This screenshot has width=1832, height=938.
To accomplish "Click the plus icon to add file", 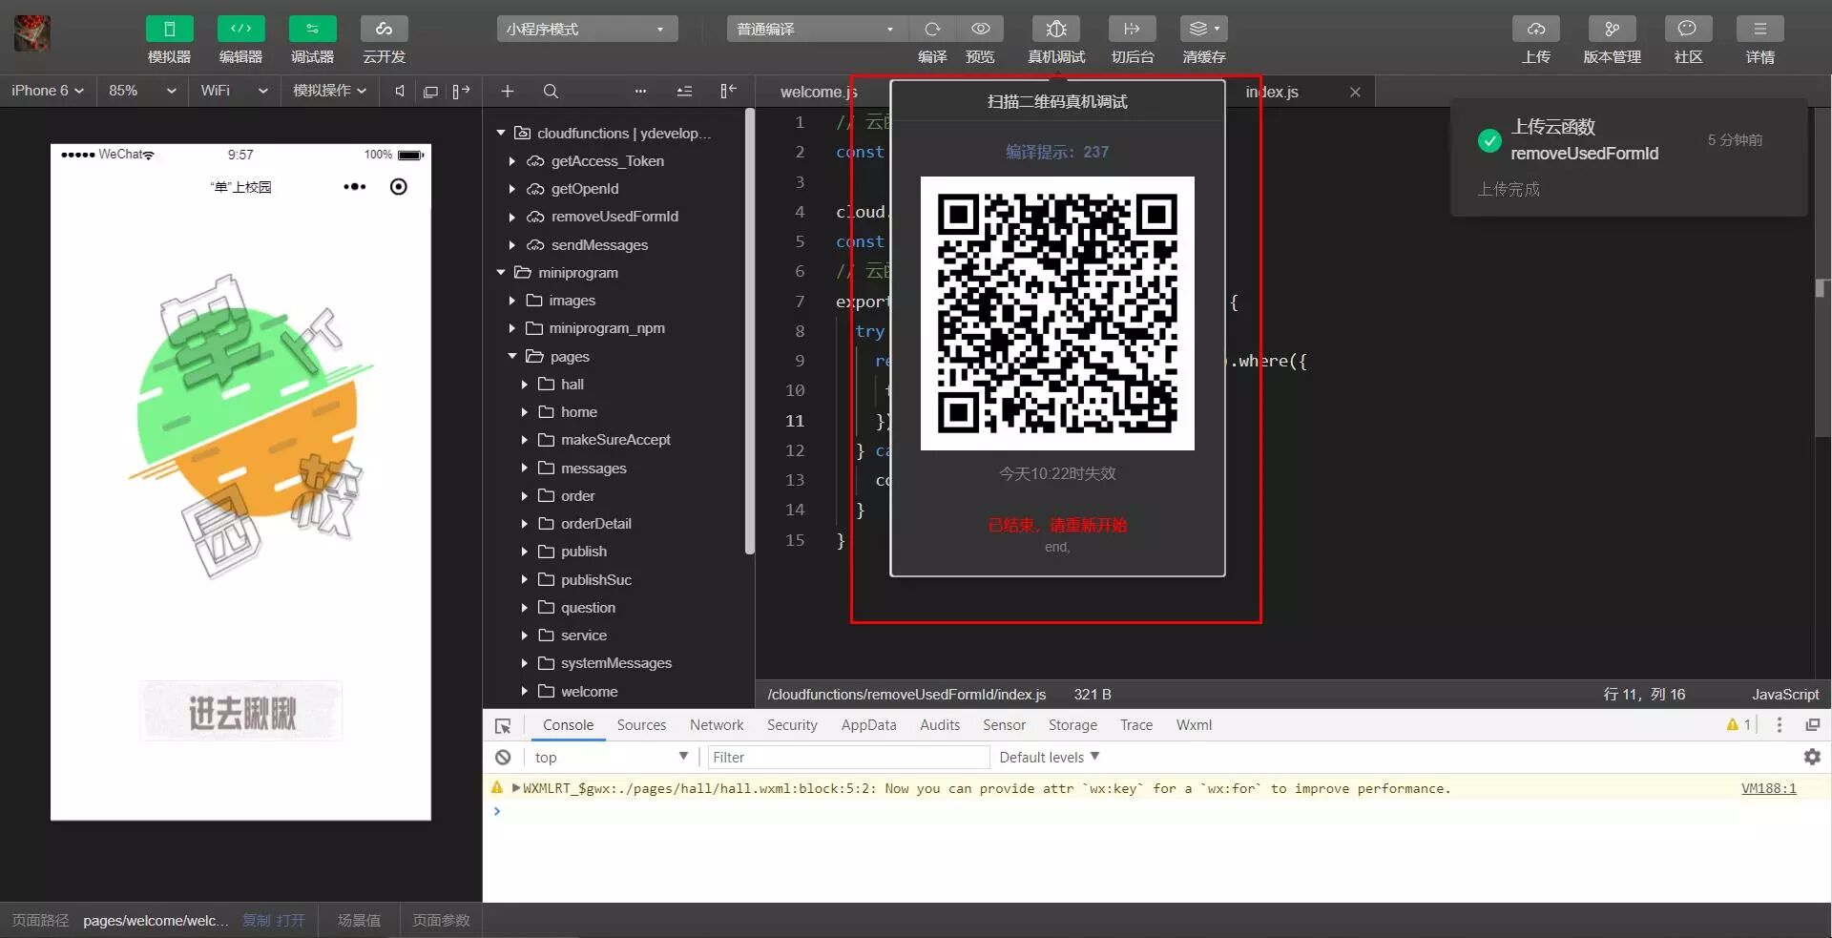I will coord(508,91).
